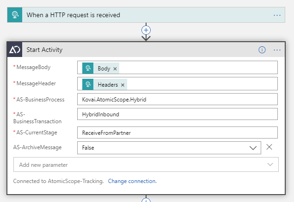This screenshot has width=294, height=202.
Task: Collapse the Start Activity card via its title
Action: point(44,50)
